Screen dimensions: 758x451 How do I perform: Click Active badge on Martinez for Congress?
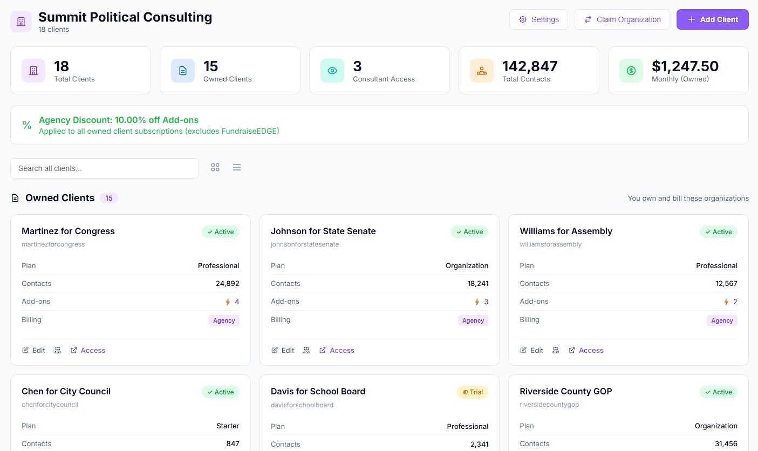pos(221,232)
